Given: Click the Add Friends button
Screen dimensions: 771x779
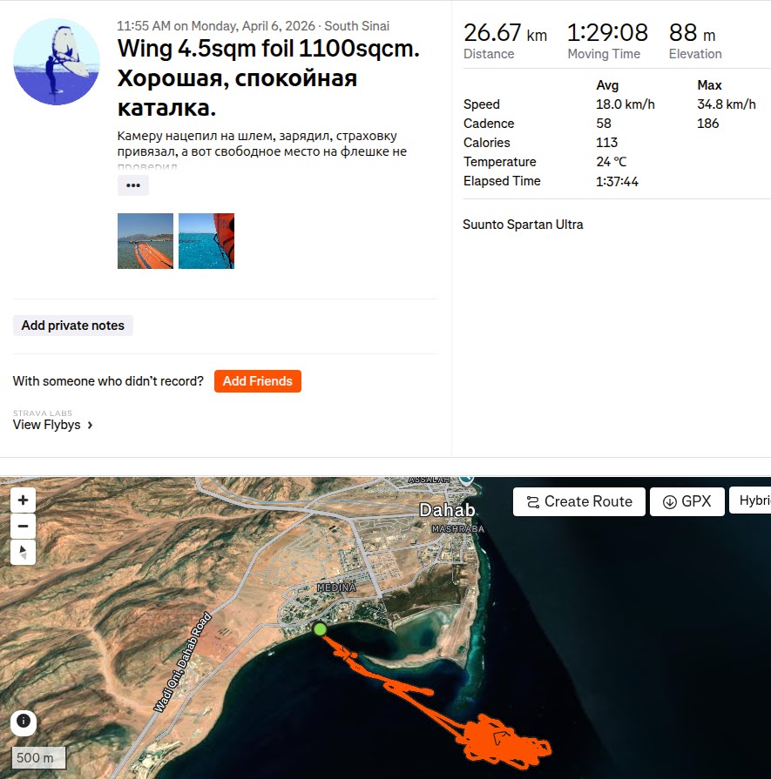Looking at the screenshot, I should click(258, 381).
